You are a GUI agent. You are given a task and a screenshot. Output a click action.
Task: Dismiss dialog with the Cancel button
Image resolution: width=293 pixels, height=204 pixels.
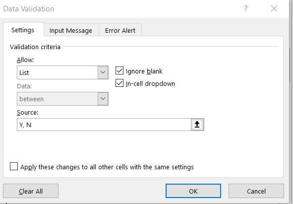(256, 191)
